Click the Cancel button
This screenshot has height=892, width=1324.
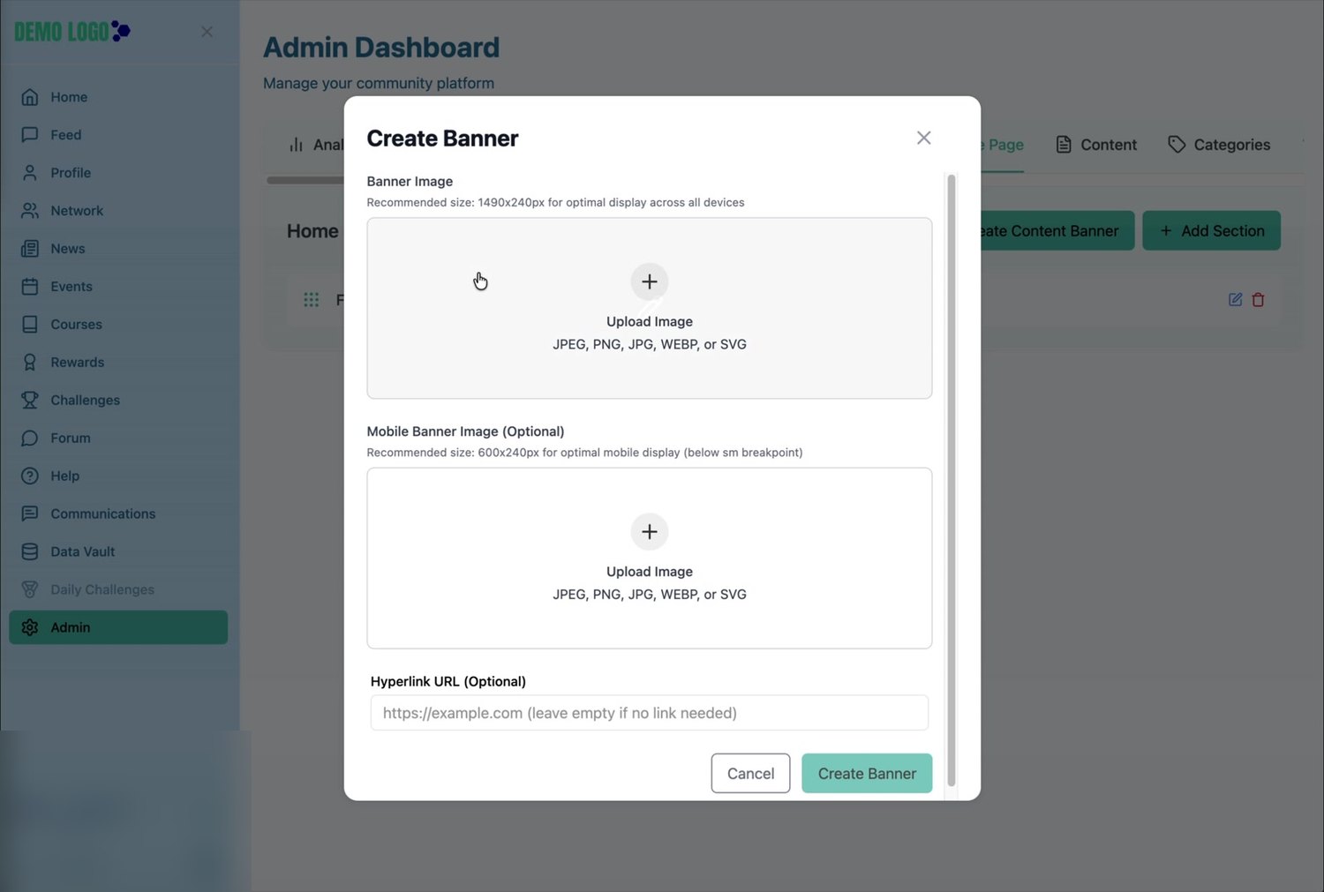(750, 774)
